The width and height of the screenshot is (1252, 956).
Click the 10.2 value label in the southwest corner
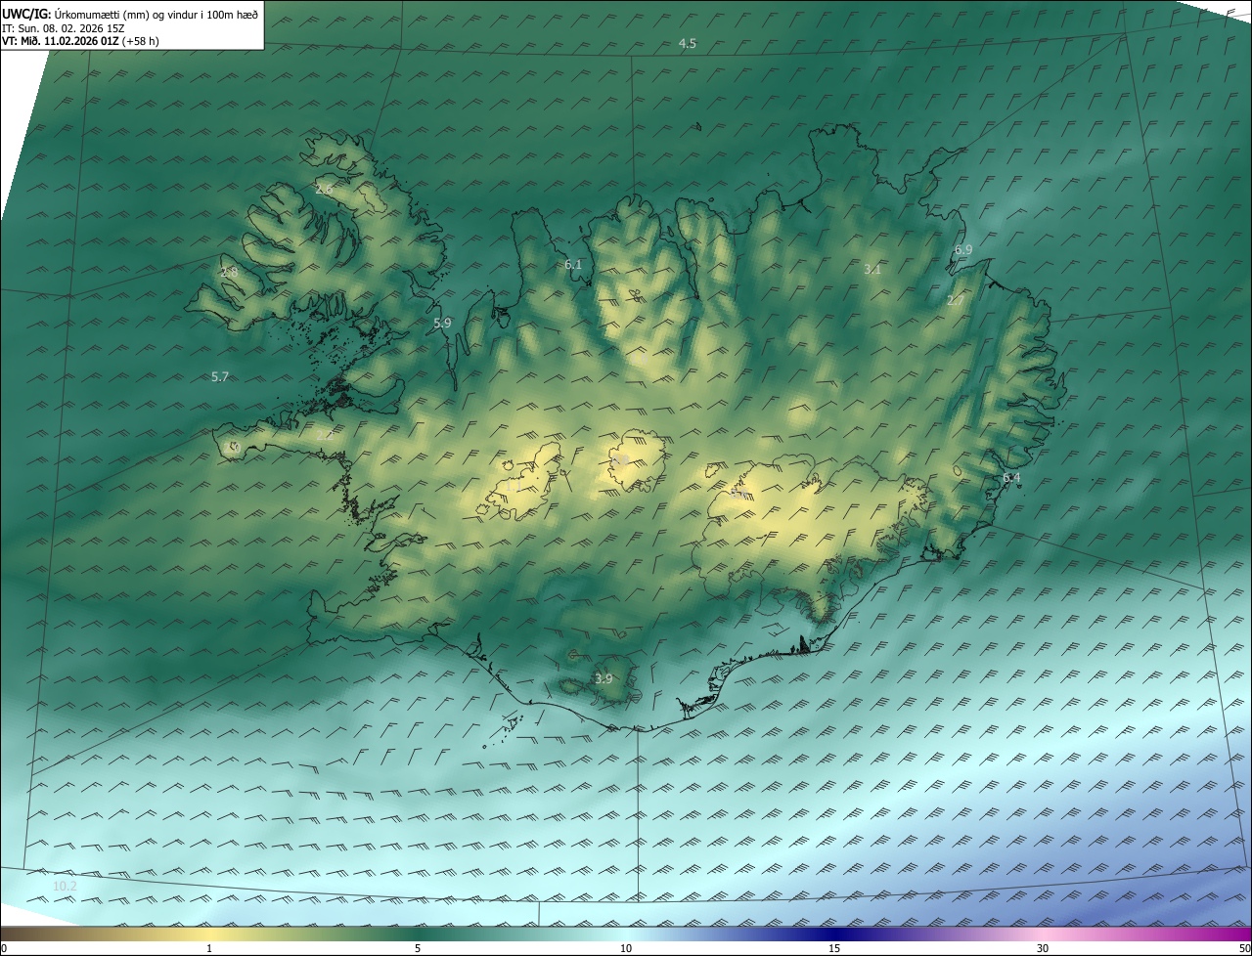(65, 886)
